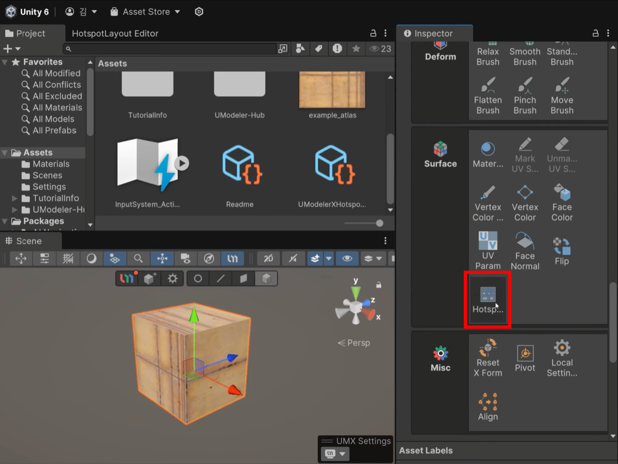This screenshot has width=618, height=464.
Task: Open the UV Param tool
Action: click(488, 251)
